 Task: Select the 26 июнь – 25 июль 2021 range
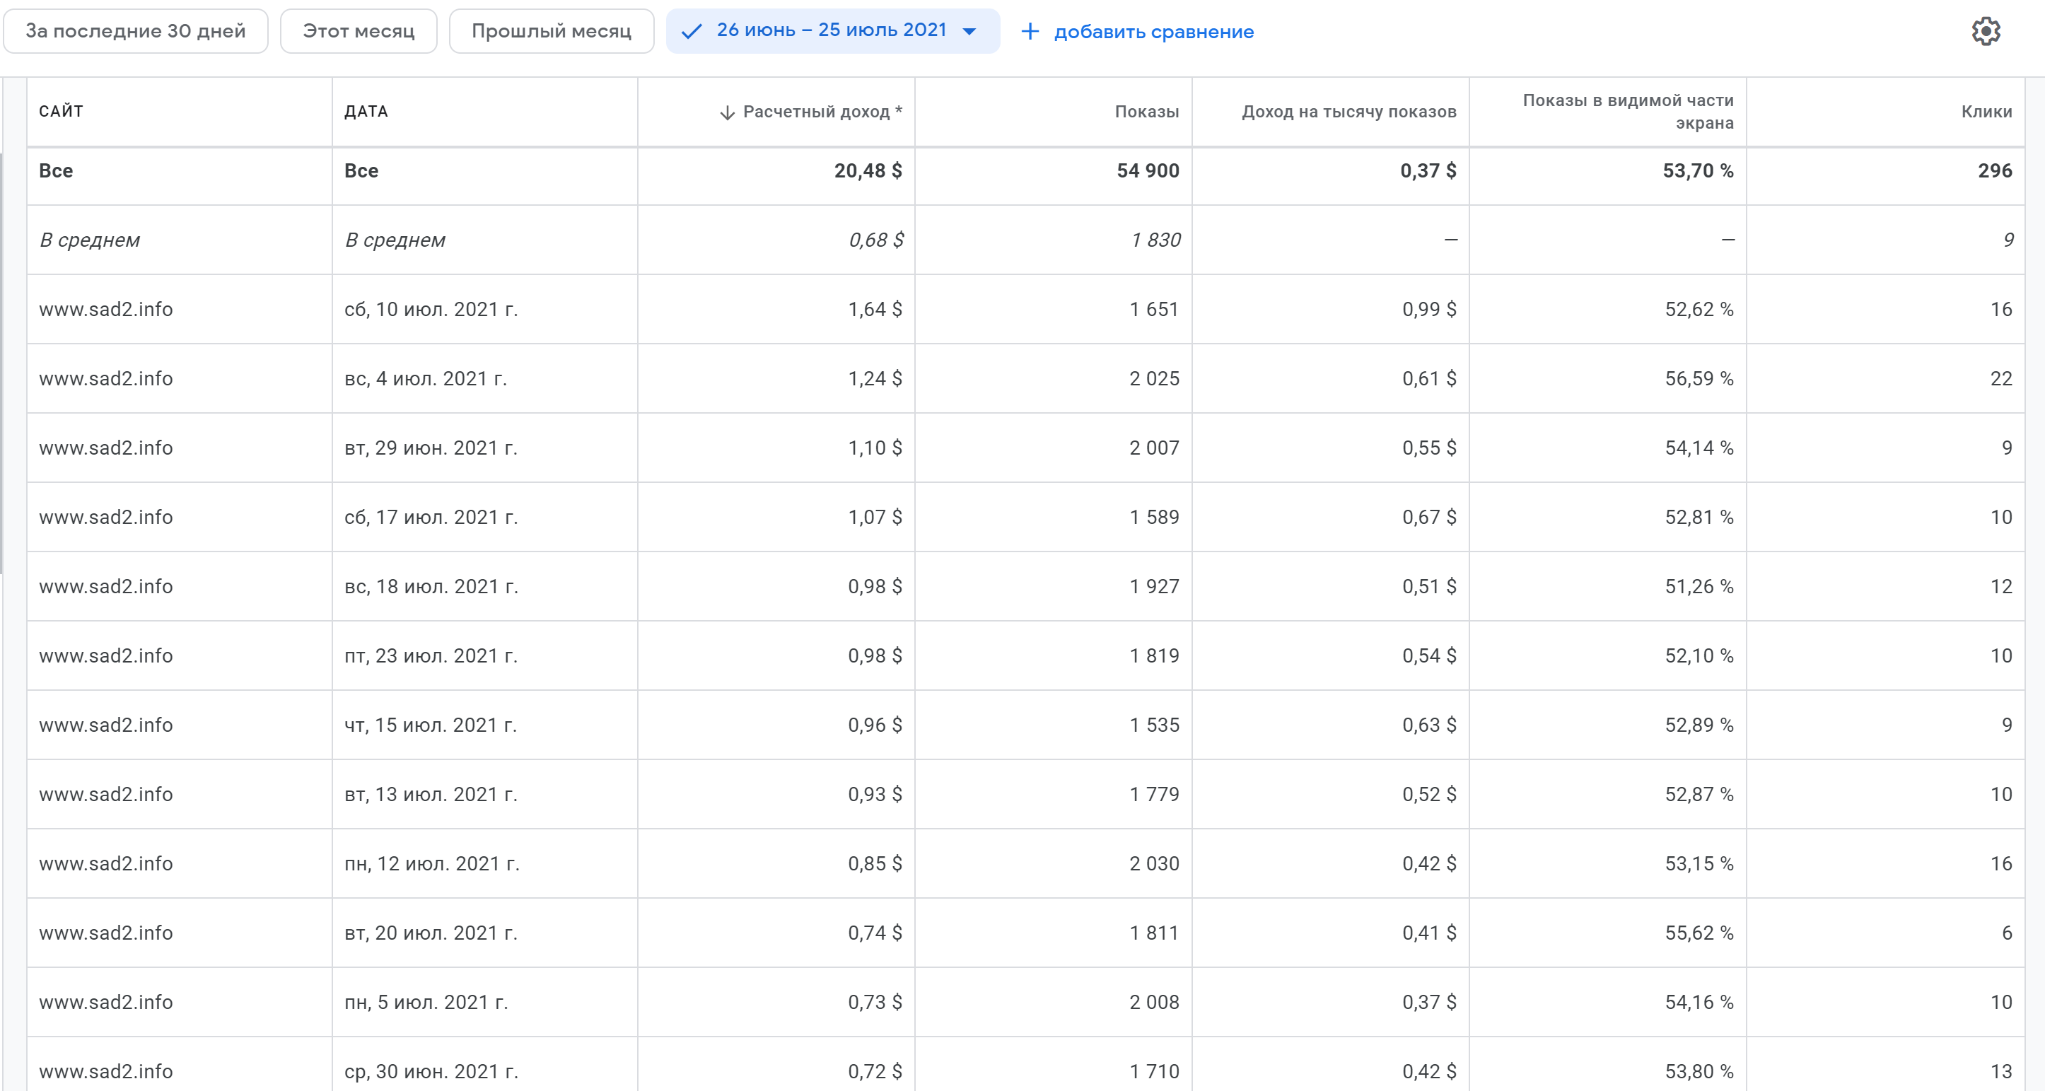pos(831,30)
